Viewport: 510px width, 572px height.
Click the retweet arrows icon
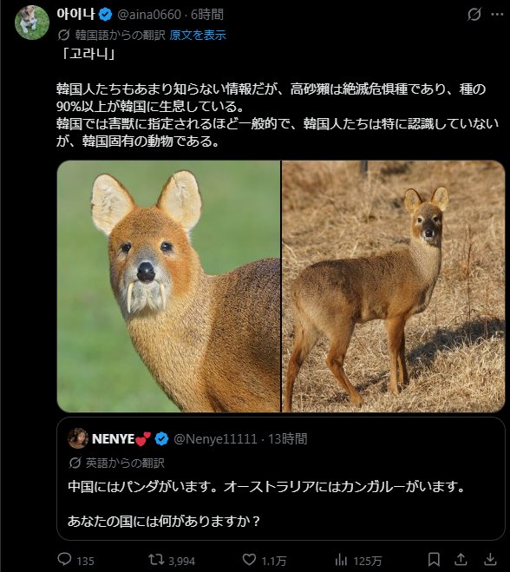156,560
